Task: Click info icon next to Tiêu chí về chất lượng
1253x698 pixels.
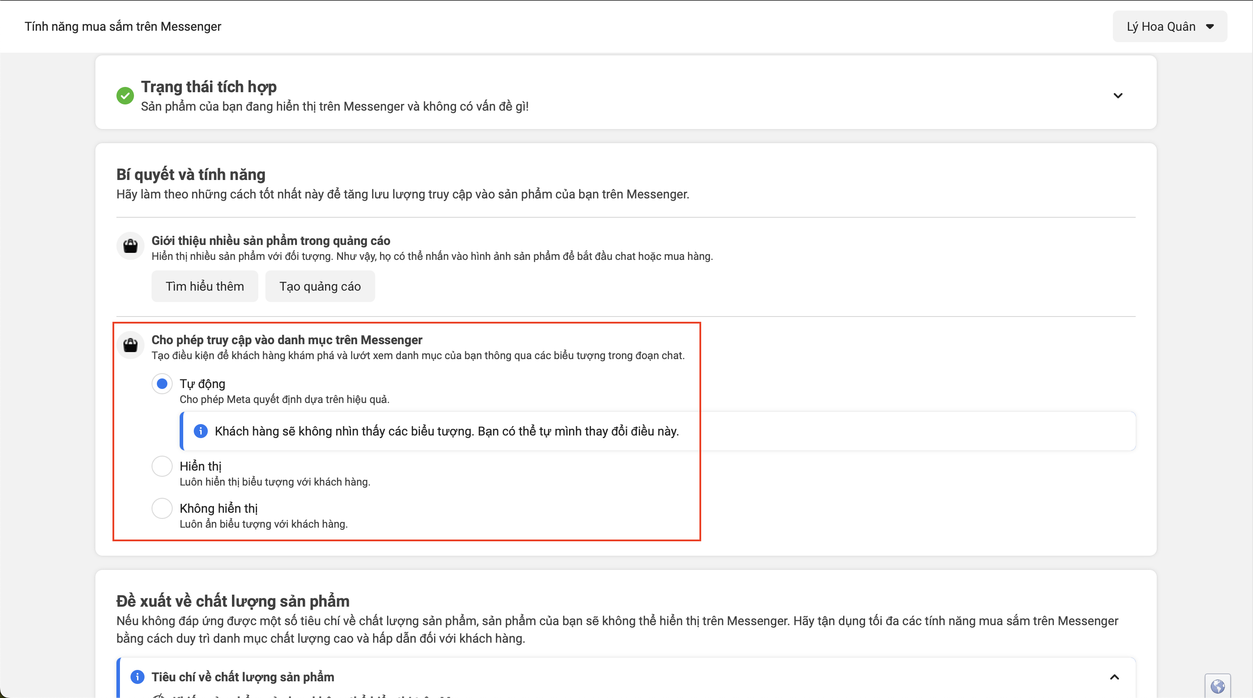Action: 138,676
